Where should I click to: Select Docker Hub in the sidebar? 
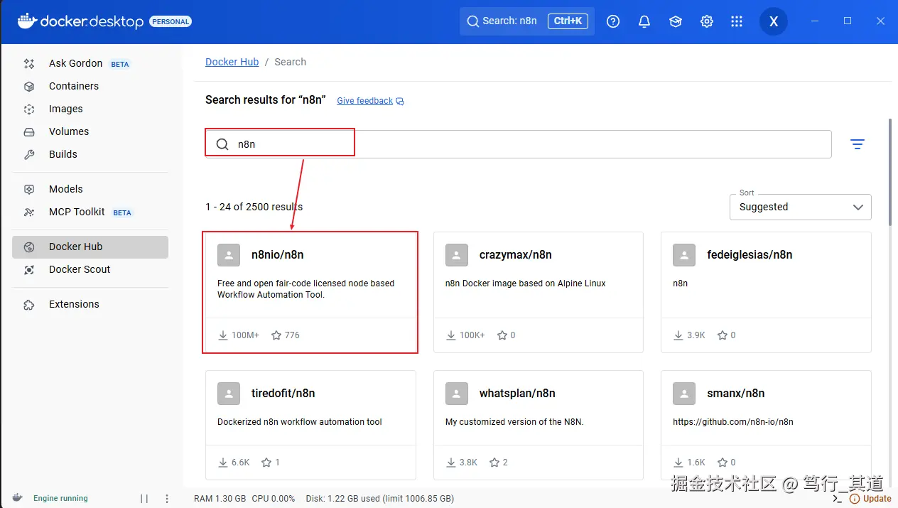[x=90, y=247]
